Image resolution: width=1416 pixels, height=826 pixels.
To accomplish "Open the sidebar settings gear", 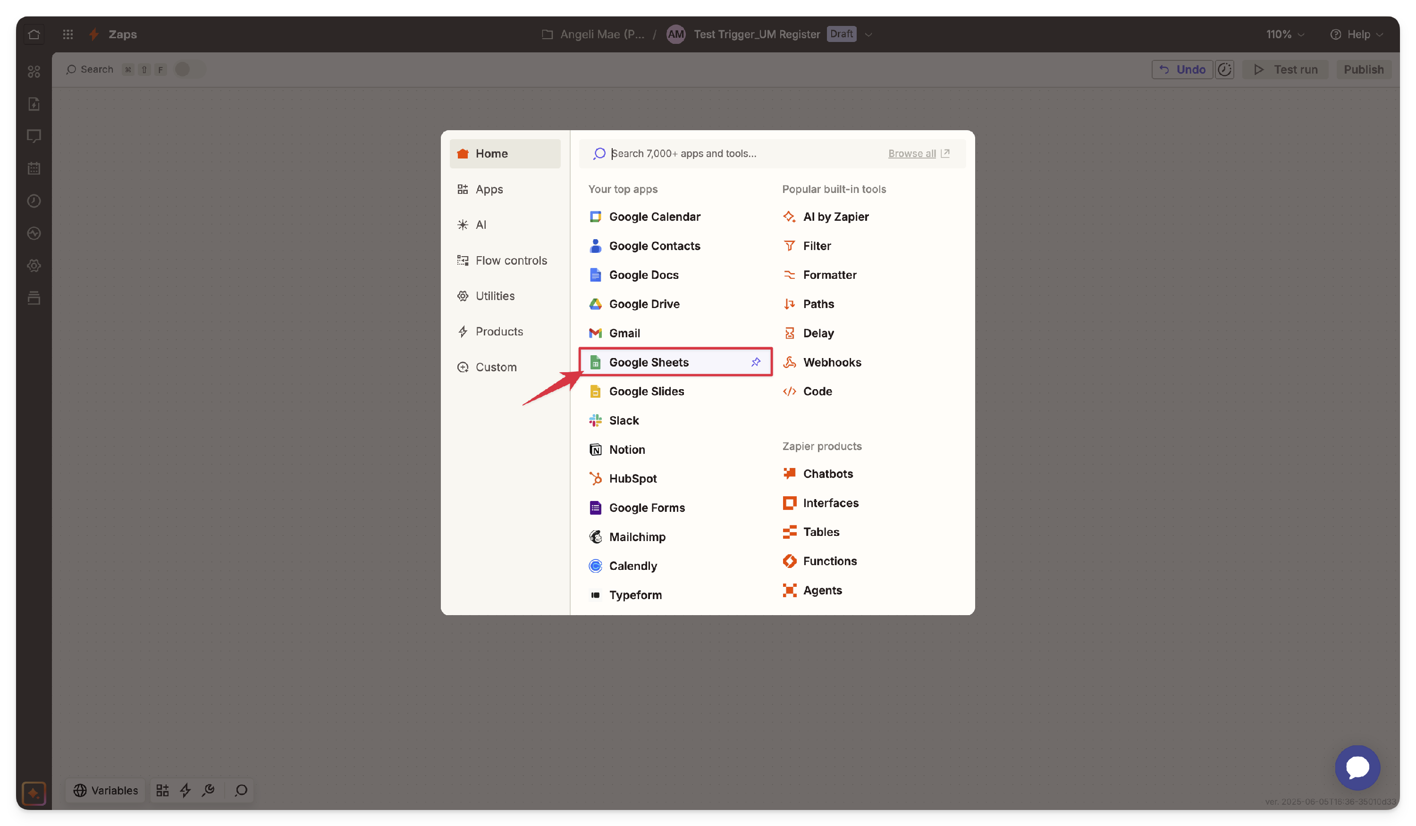I will point(34,266).
